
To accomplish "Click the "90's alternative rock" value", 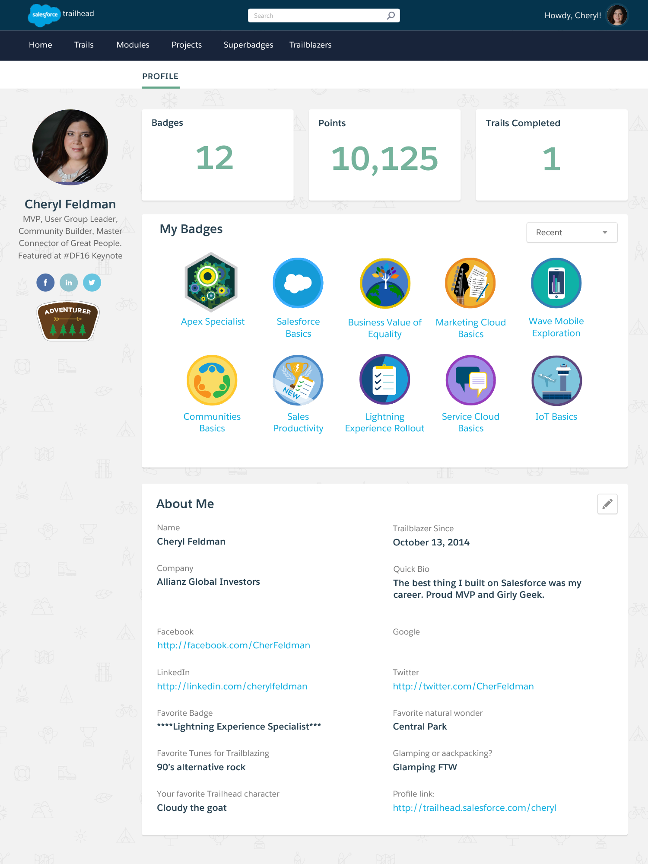I will 201,767.
